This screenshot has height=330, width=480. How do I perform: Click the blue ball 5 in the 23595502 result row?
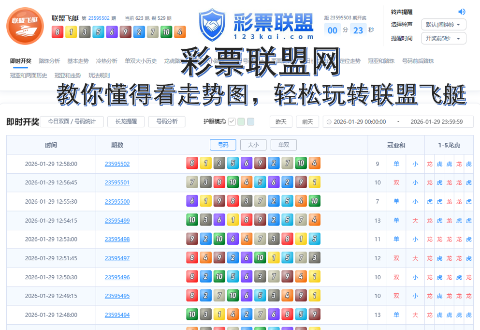[233, 164]
